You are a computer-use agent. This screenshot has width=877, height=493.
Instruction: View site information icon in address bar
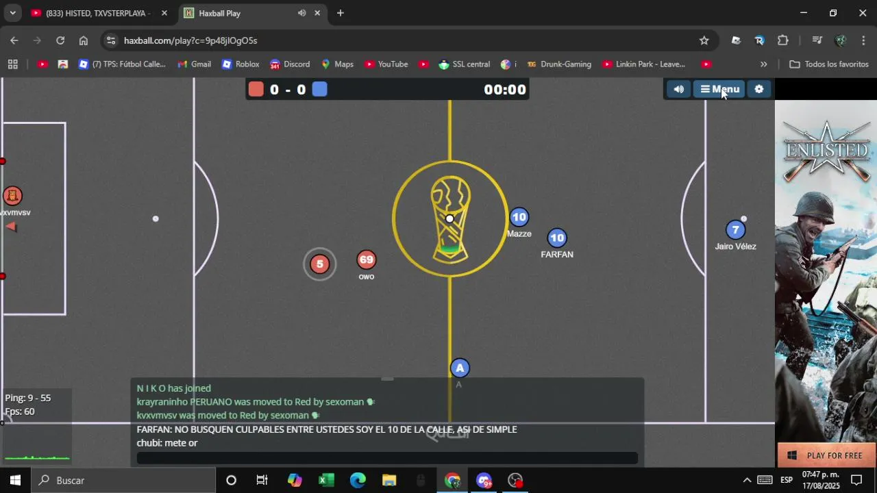click(112, 40)
